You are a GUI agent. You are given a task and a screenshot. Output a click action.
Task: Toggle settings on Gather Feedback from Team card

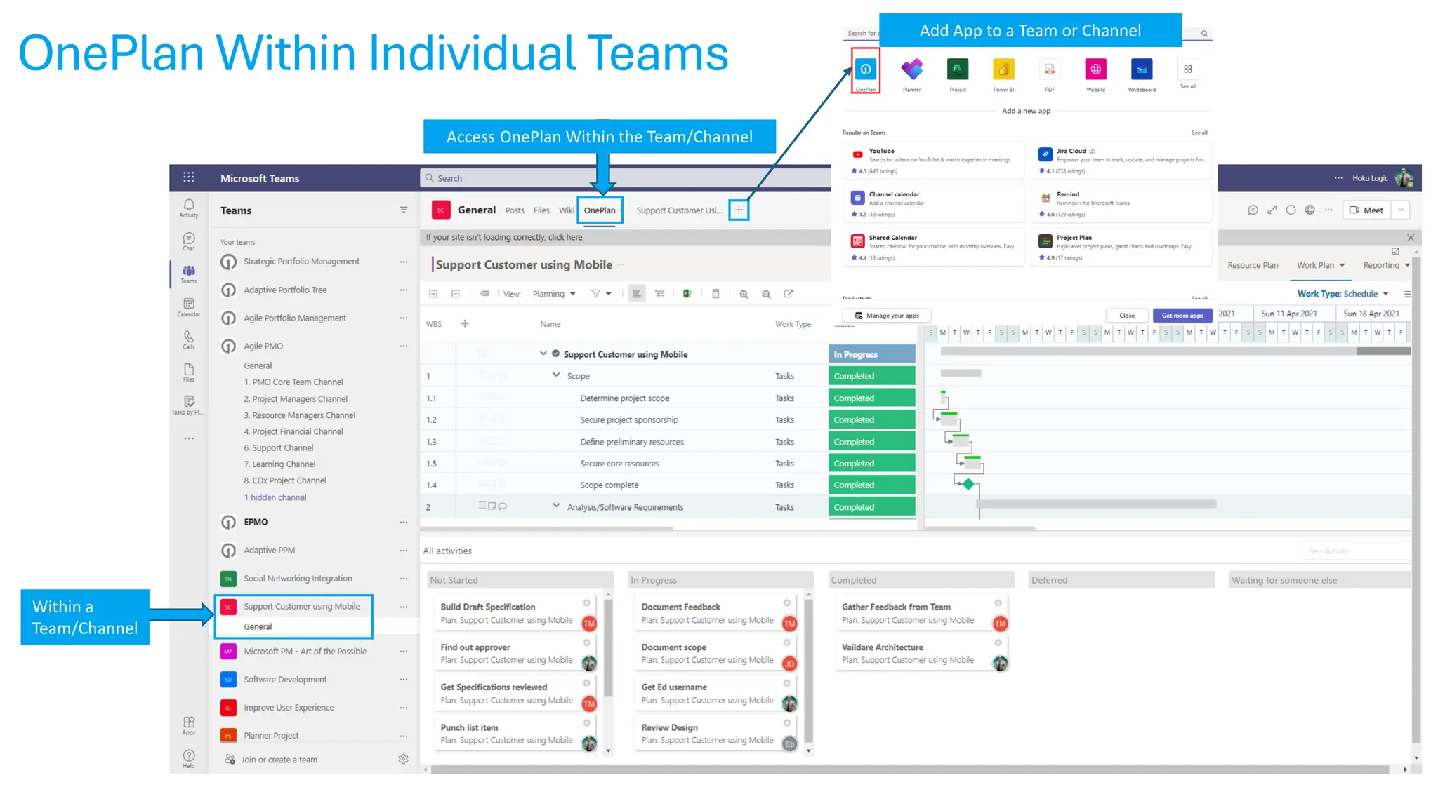pyautogui.click(x=998, y=603)
